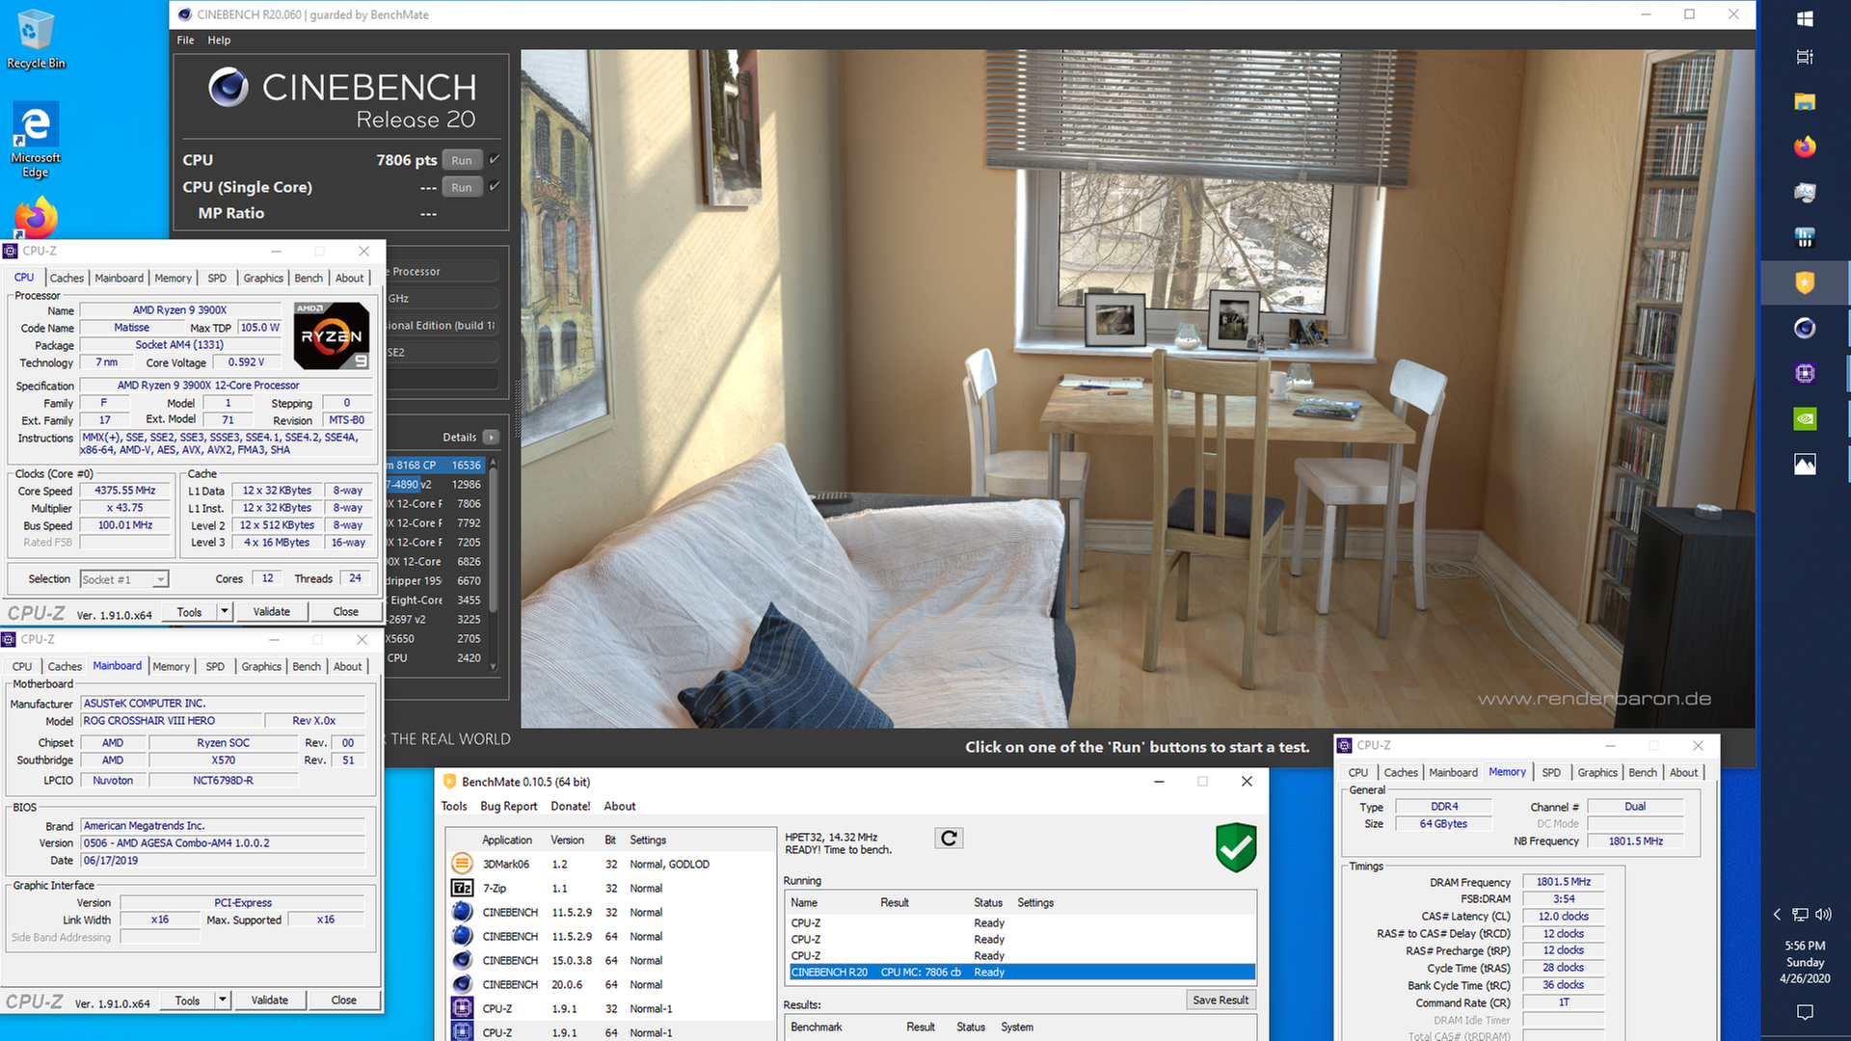The image size is (1851, 1041).
Task: Run the CPU Single Core test
Action: (462, 187)
